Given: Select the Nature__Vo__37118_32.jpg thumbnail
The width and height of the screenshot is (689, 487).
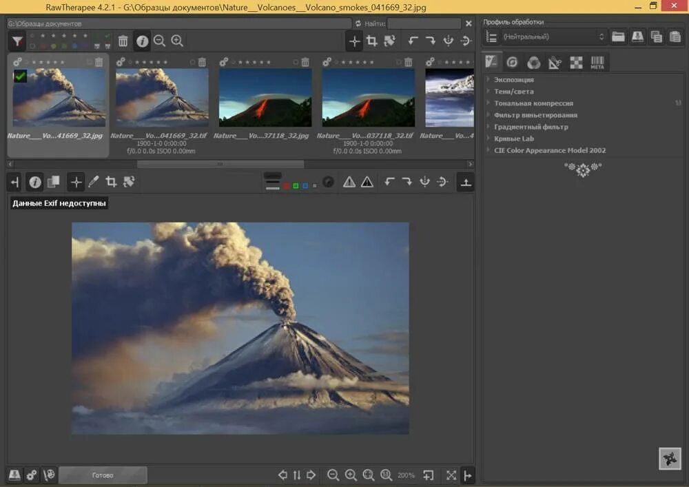Looking at the screenshot, I should (x=265, y=96).
